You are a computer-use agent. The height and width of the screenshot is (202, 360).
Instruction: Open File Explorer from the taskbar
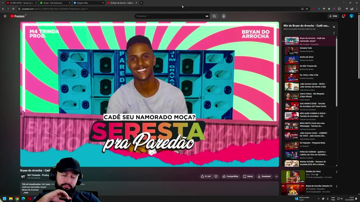(11, 199)
